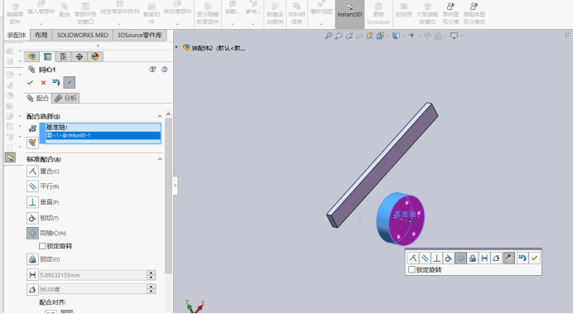Viewport: 573px width, 314px height.
Task: Cancel the mate with the red X
Action: tap(43, 83)
